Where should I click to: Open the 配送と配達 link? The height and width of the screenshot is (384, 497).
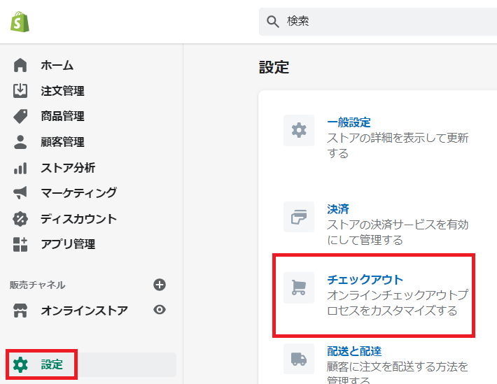(354, 351)
